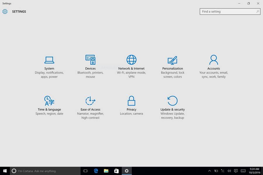Open Network & Internet globe icon
This screenshot has height=175, width=263.
[x=131, y=60]
